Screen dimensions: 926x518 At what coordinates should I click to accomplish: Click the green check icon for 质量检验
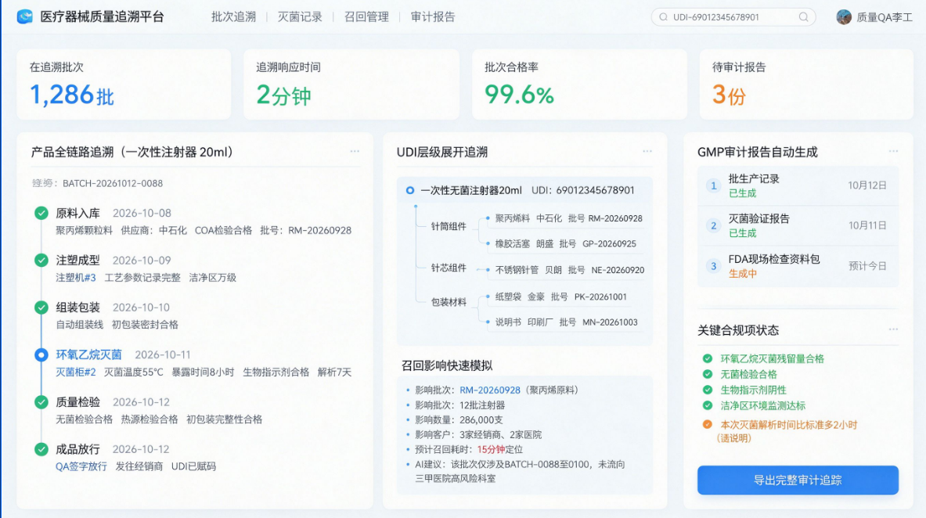[x=41, y=402]
